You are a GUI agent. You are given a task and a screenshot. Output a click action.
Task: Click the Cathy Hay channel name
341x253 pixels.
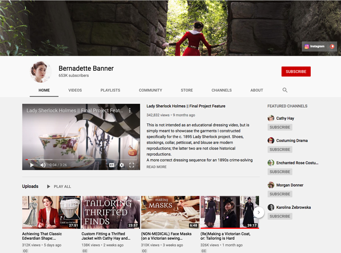pyautogui.click(x=285, y=118)
